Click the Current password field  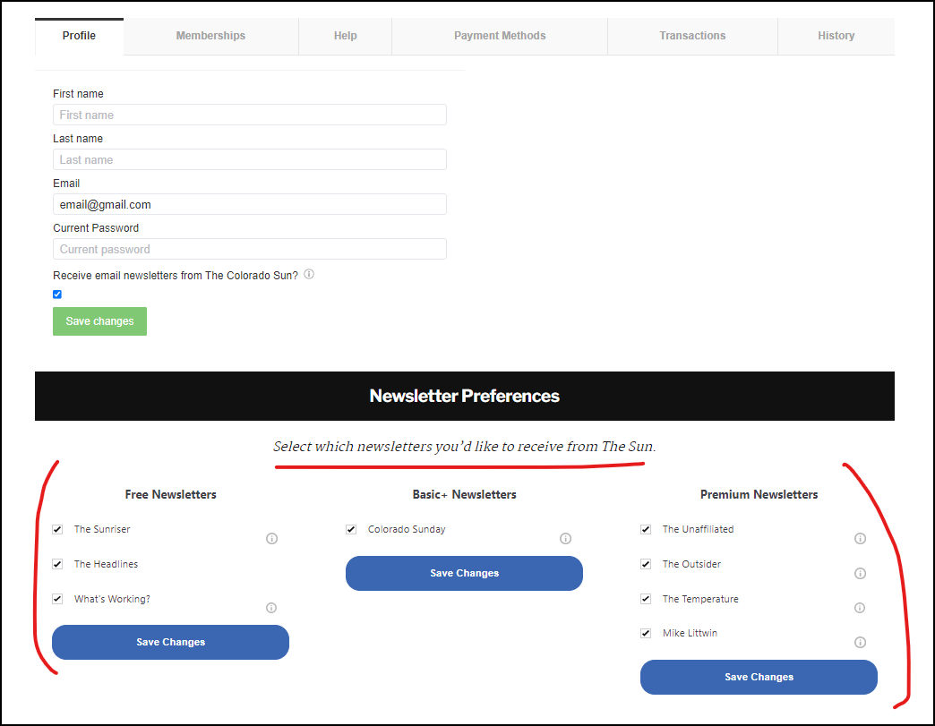pyautogui.click(x=250, y=249)
